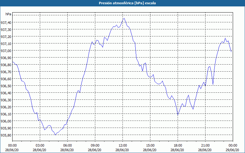Choose the 936,30 y-axis value
This screenshot has height=153, width=245.
(x=6, y=100)
